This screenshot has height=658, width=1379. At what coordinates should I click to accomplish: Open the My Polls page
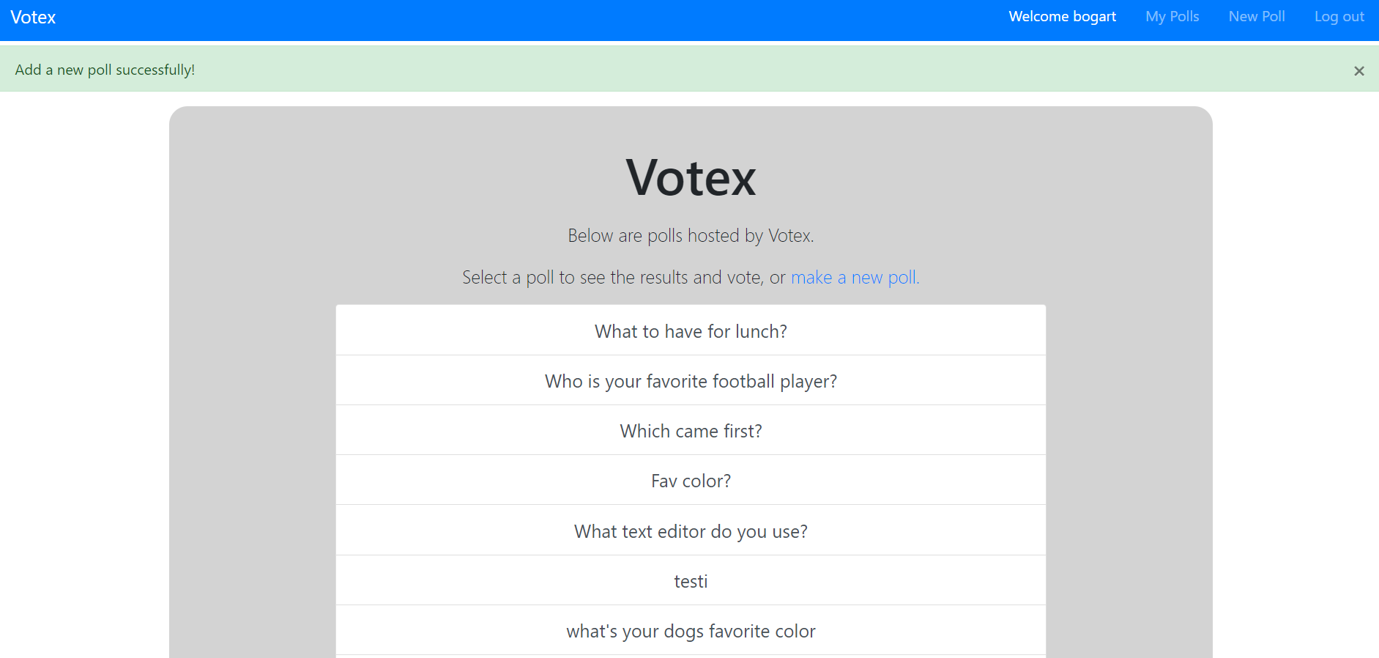point(1172,17)
